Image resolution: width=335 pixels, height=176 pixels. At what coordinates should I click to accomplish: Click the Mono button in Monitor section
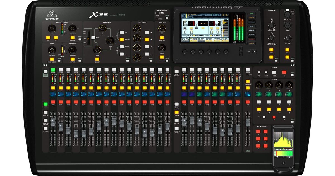tap(271, 50)
